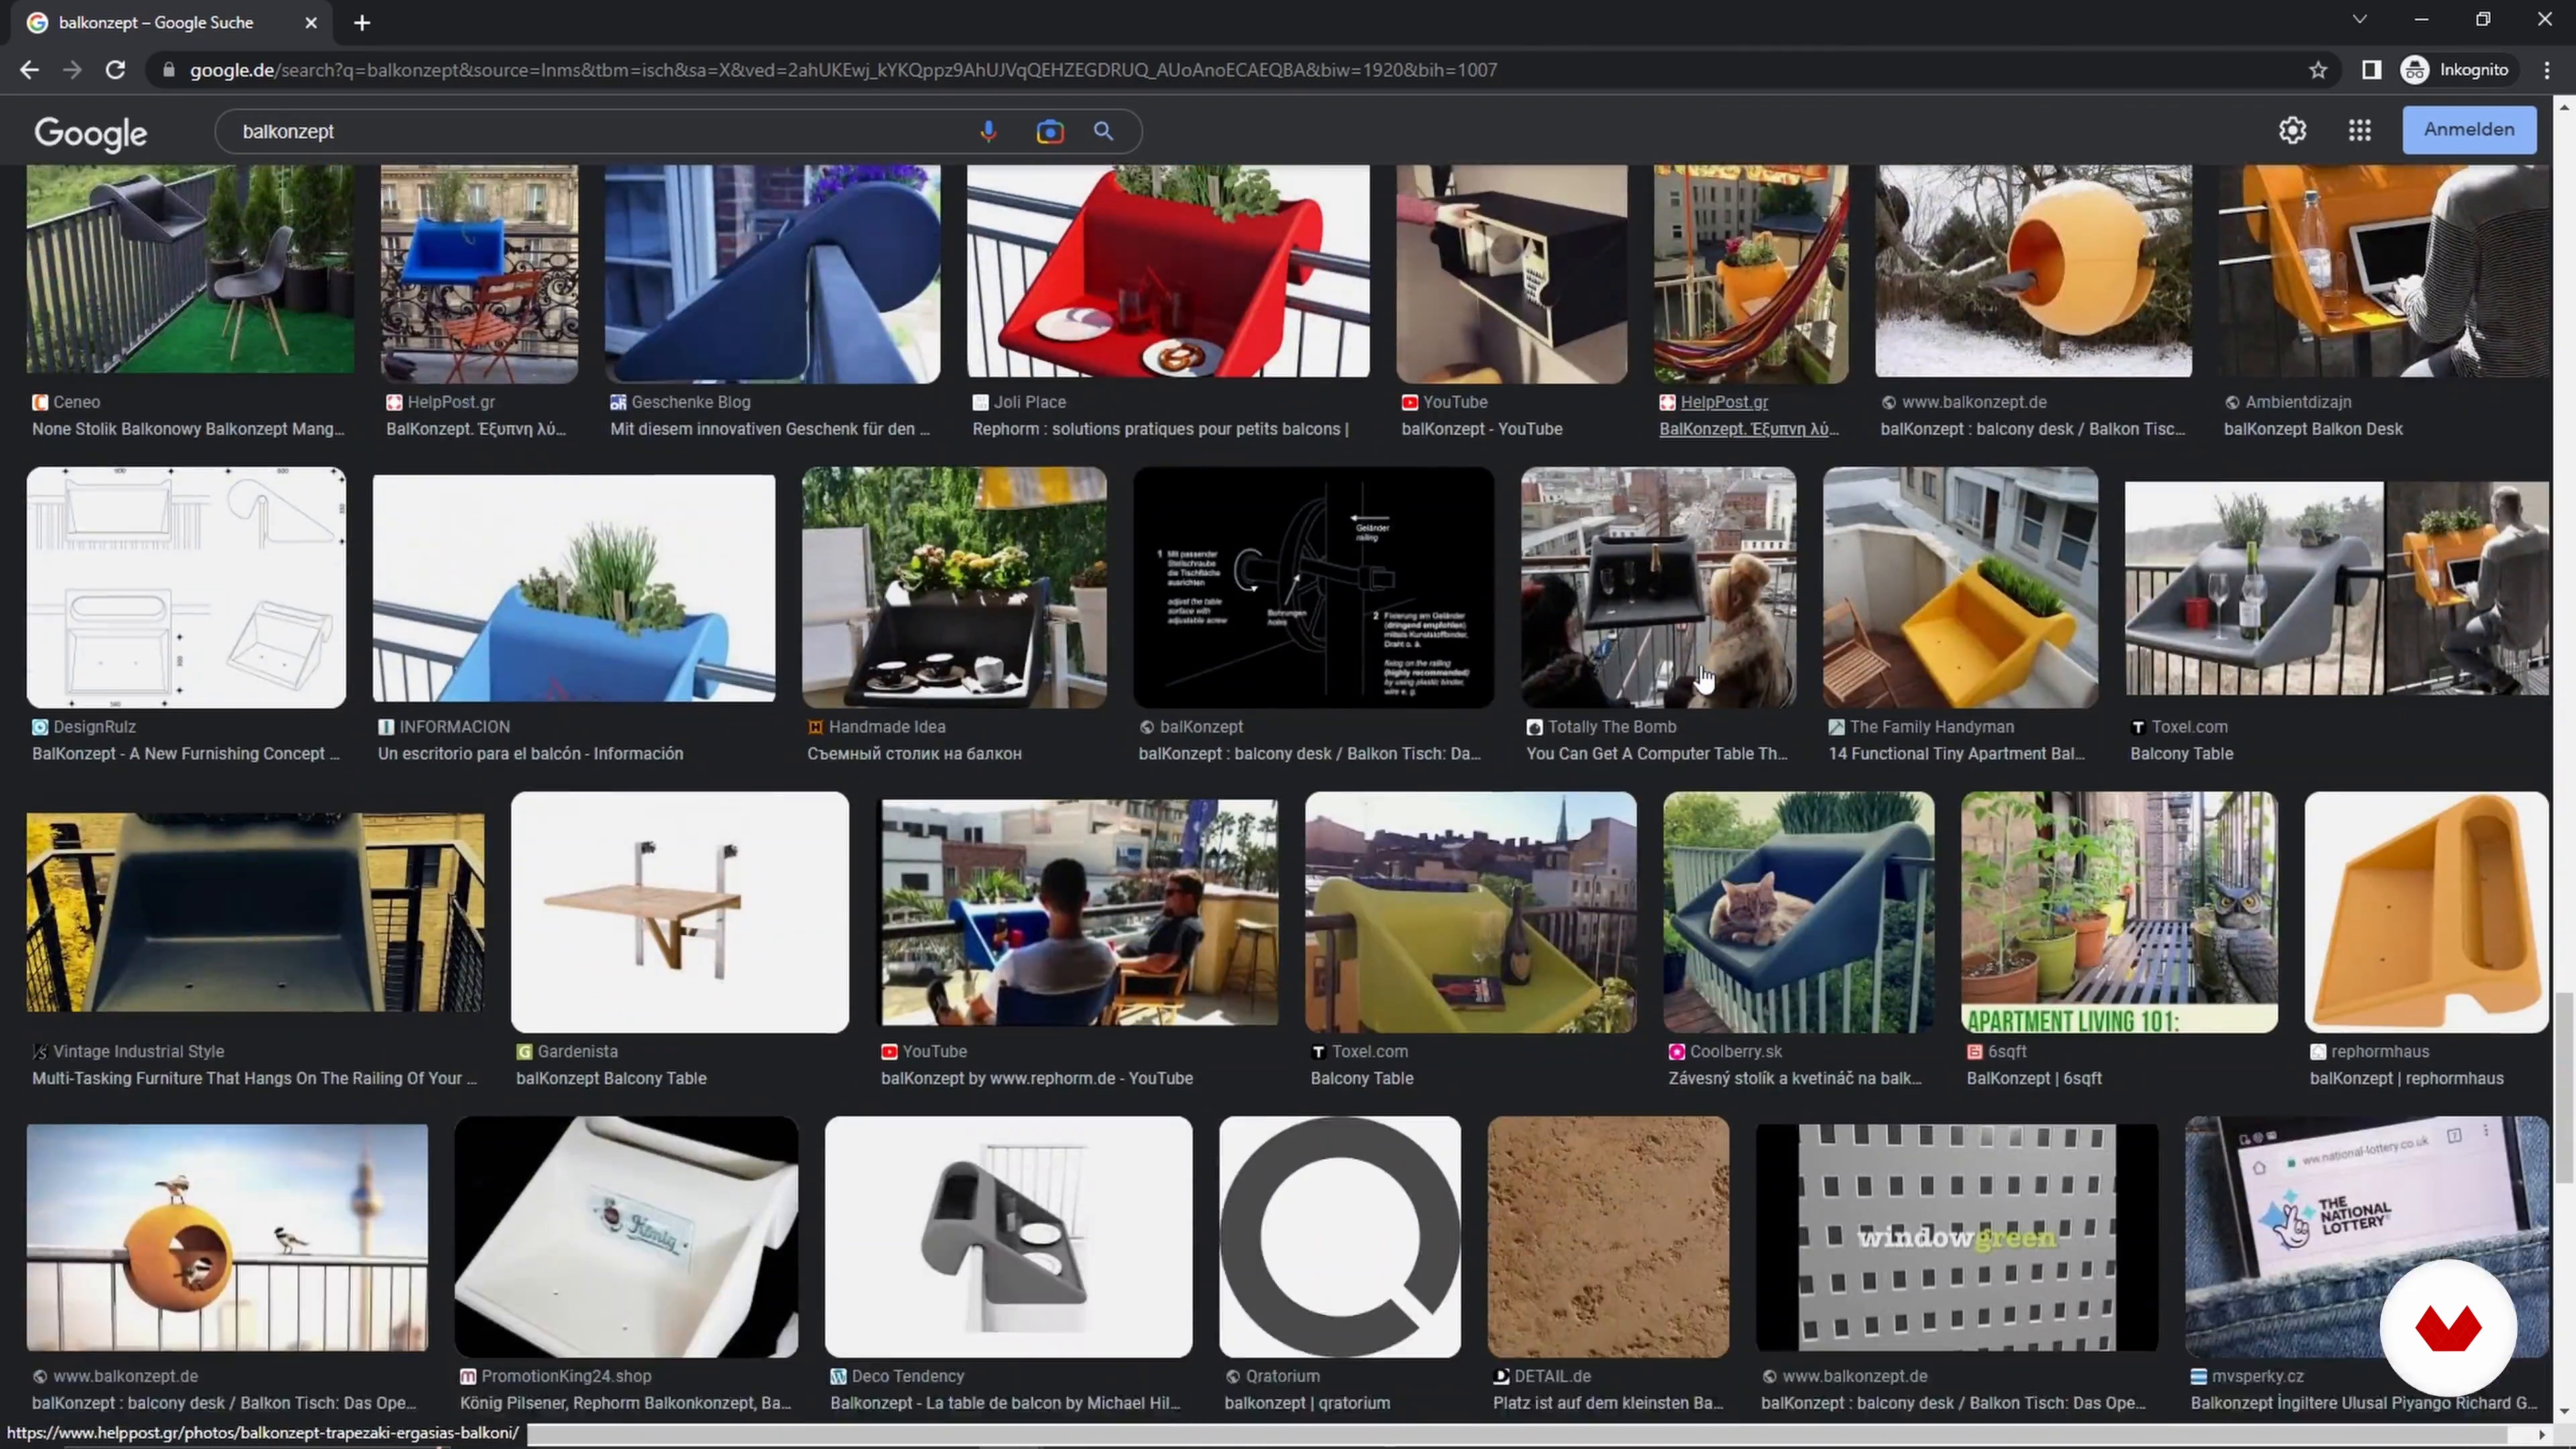Image resolution: width=2576 pixels, height=1449 pixels.
Task: Open the red balcony planter table thumbnail
Action: coord(1168,272)
